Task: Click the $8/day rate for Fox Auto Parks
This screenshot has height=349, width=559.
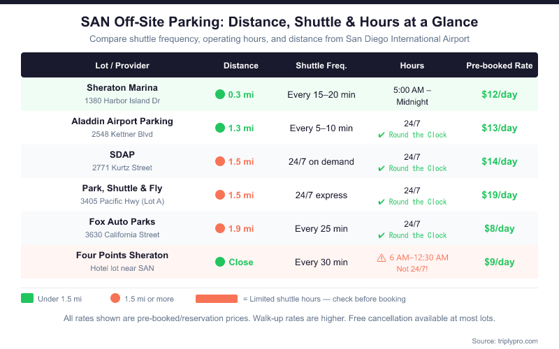Action: click(x=500, y=228)
